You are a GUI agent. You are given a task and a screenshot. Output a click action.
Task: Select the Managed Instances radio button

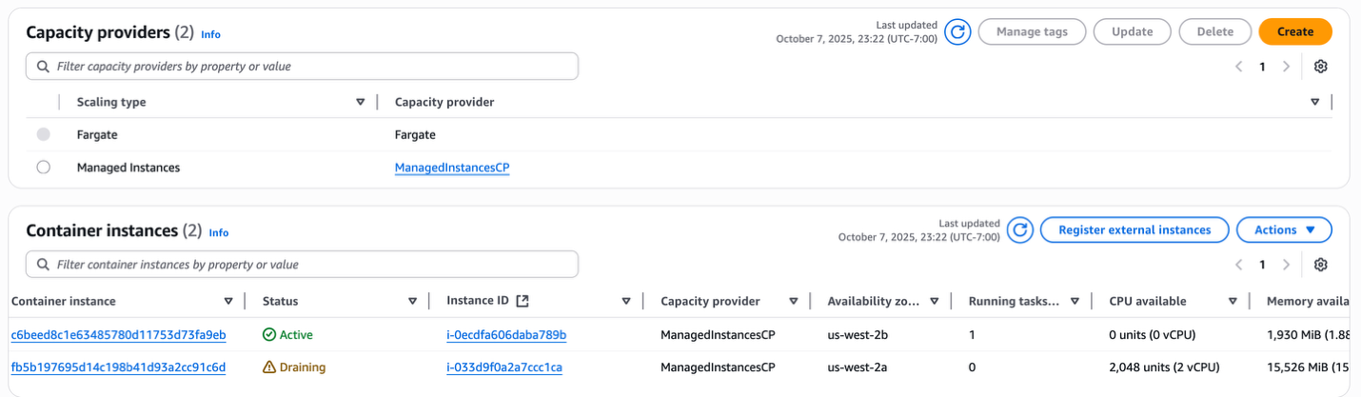pos(43,168)
